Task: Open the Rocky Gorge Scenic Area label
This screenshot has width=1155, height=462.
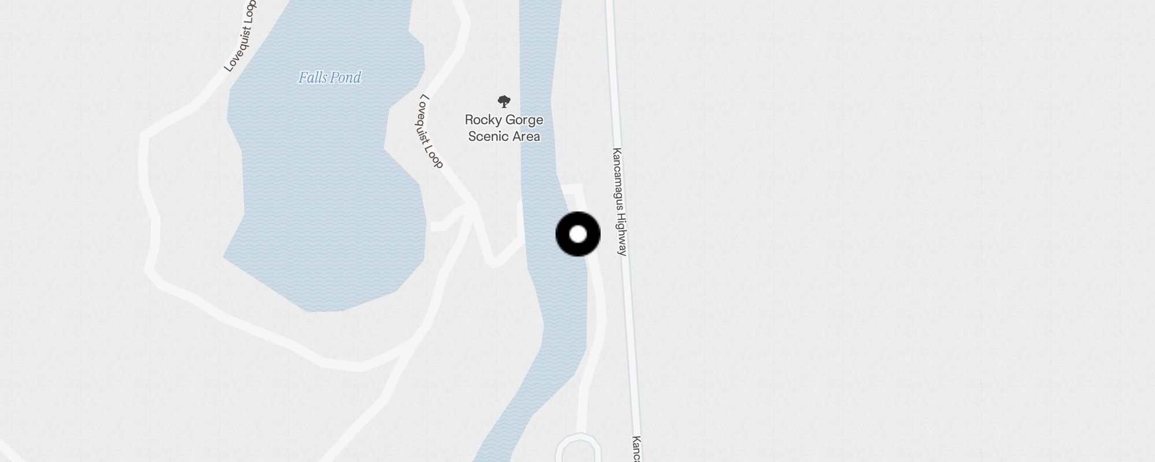Action: point(504,128)
